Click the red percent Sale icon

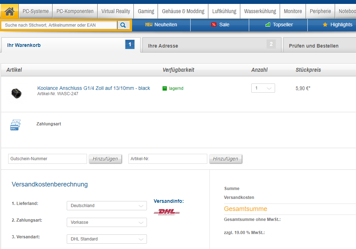[214, 25]
